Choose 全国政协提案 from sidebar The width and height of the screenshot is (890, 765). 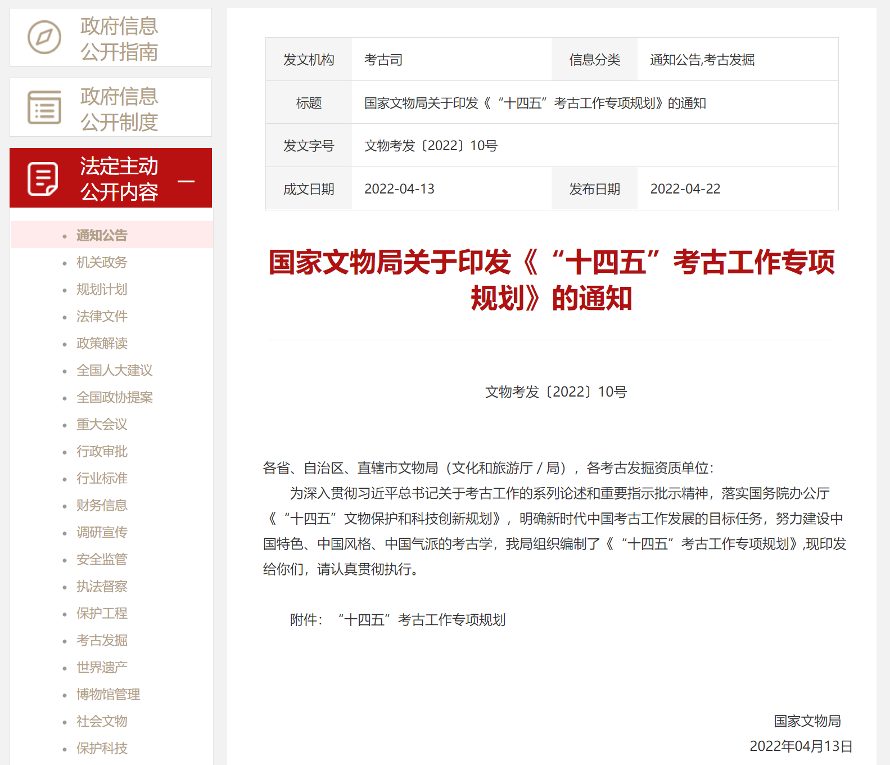(x=114, y=397)
